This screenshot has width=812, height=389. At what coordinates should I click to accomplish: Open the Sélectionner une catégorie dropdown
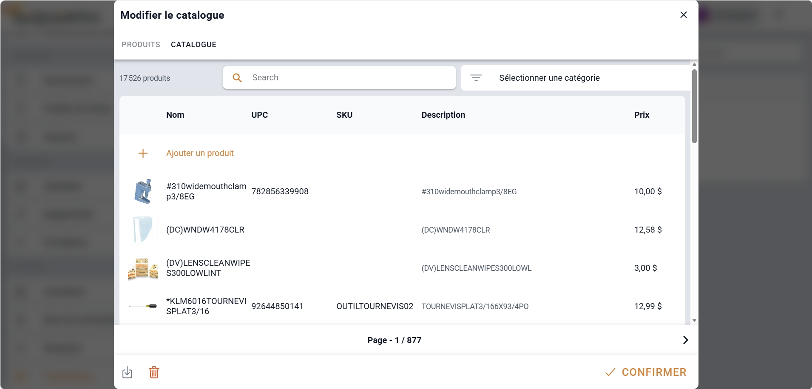[576, 78]
